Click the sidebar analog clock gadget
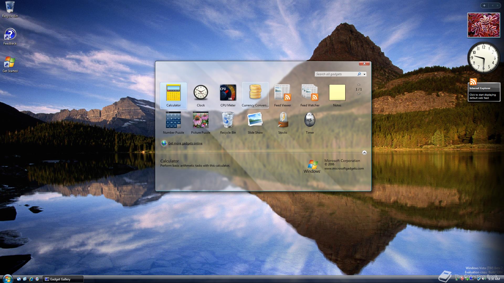This screenshot has width=504, height=283. pyautogui.click(x=484, y=58)
